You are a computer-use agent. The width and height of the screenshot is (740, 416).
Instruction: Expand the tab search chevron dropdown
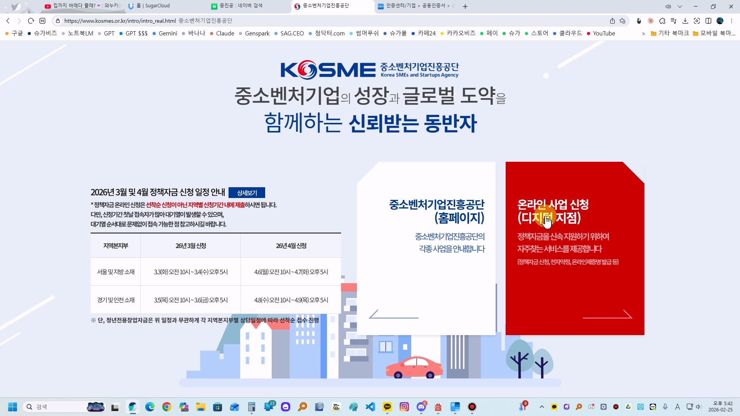click(x=679, y=7)
